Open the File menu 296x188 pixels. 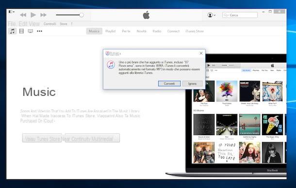coord(12,24)
